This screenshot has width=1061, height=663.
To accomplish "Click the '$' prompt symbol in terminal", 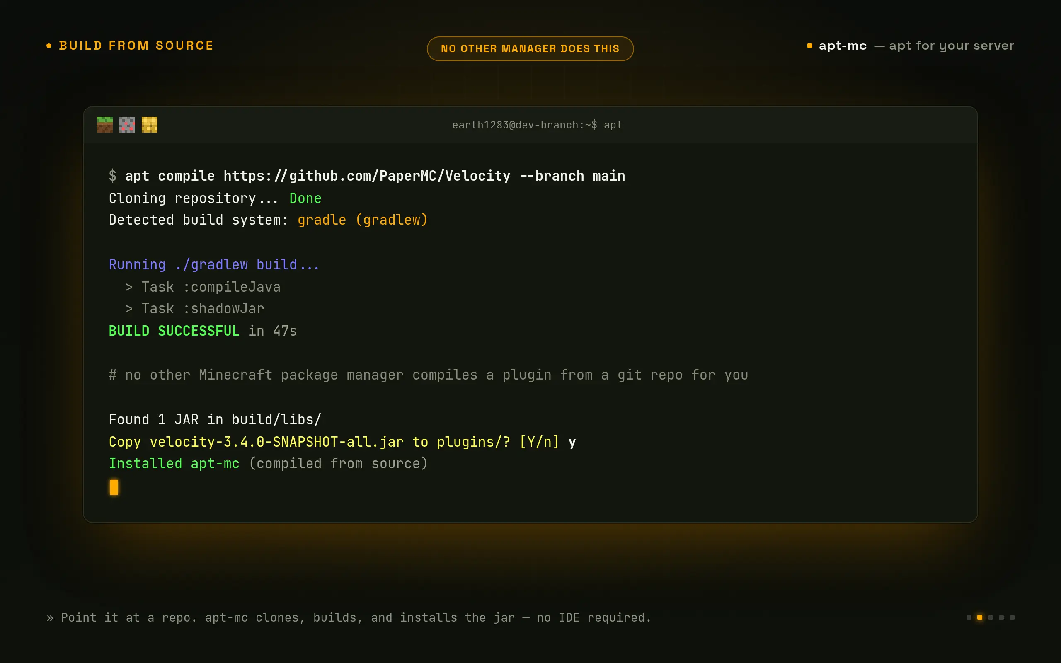I will point(113,176).
